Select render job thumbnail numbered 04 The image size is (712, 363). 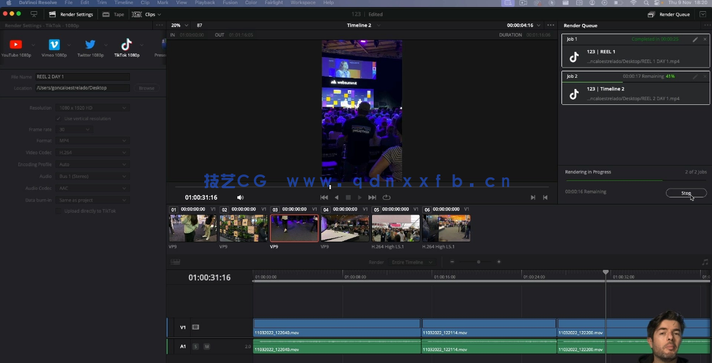345,227
